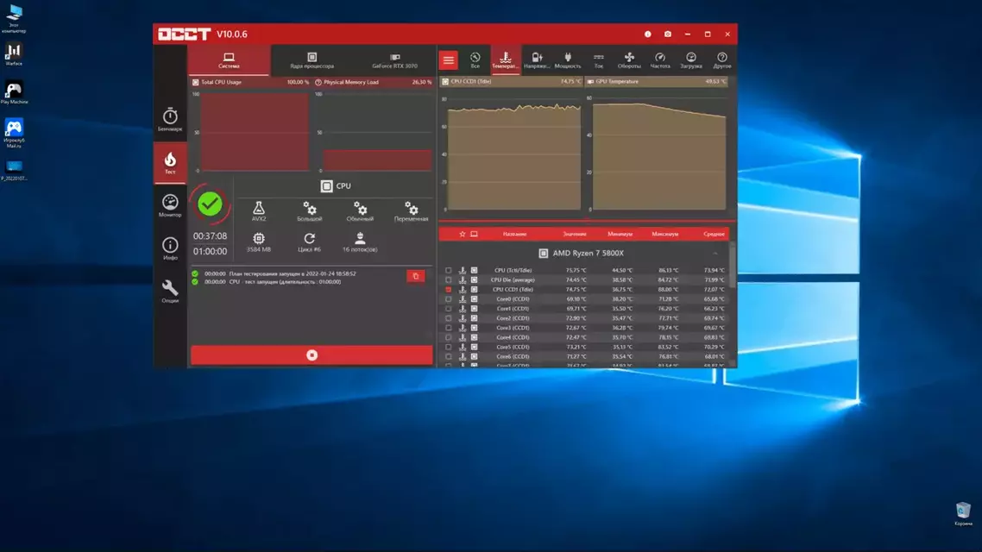Open the Инфо section in sidebar

click(x=170, y=248)
